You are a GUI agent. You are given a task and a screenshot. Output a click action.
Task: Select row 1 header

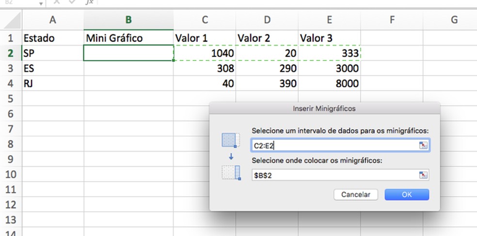click(11, 38)
